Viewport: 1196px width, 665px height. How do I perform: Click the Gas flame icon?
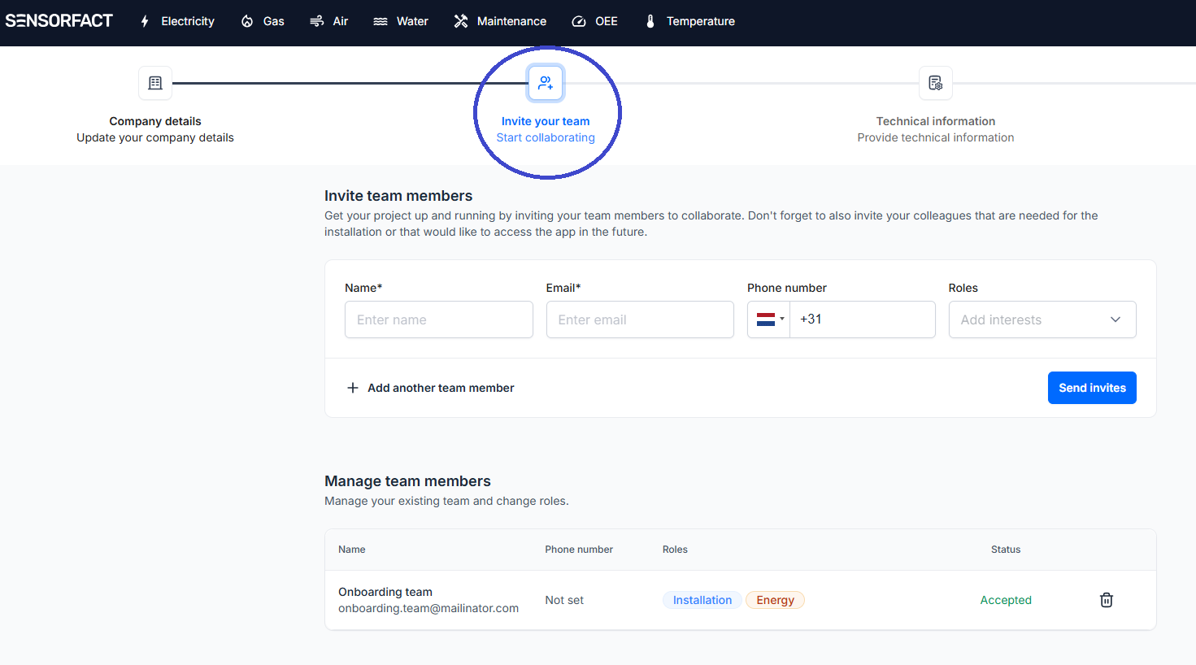click(x=247, y=21)
